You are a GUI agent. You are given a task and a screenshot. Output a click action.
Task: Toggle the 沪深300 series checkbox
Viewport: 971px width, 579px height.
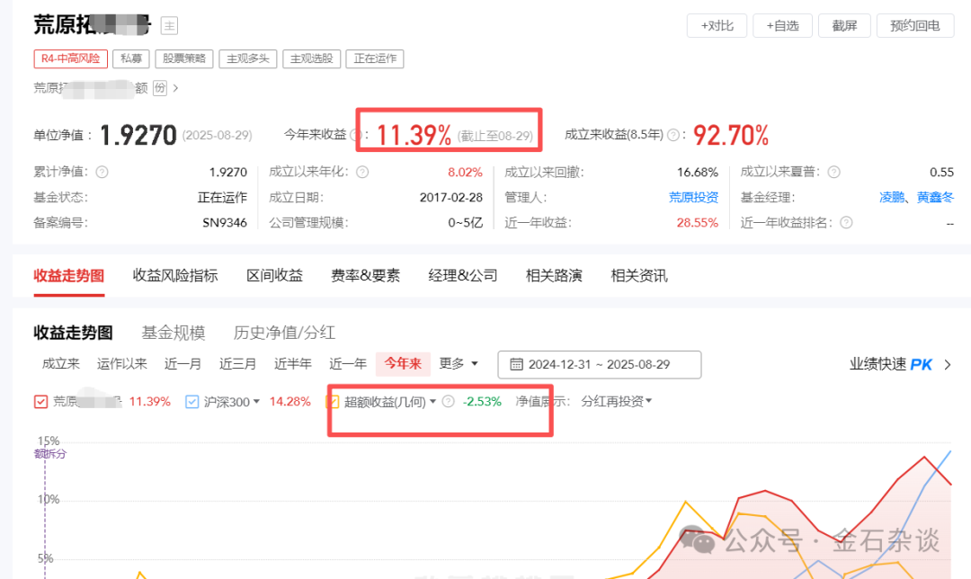click(192, 402)
